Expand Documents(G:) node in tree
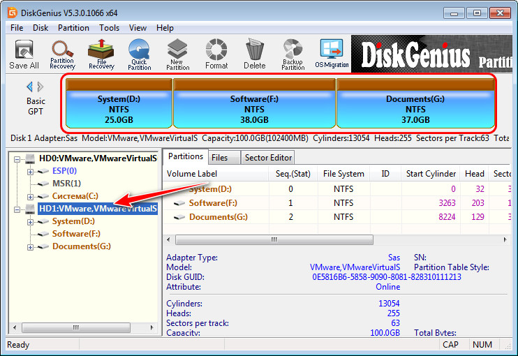 pos(30,247)
